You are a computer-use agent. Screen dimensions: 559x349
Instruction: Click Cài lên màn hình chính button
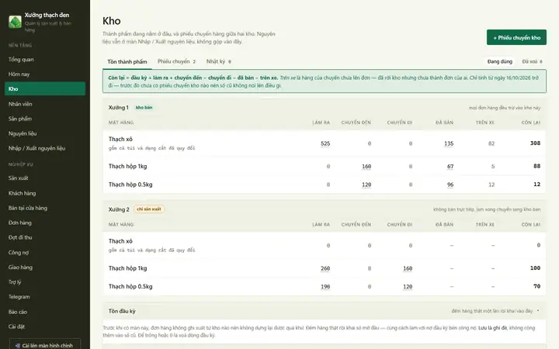tap(45, 344)
